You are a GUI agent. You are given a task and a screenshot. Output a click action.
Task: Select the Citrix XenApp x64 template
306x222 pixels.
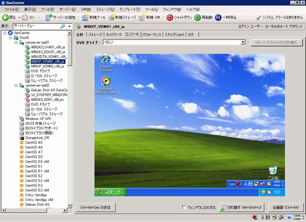(x=39, y=200)
